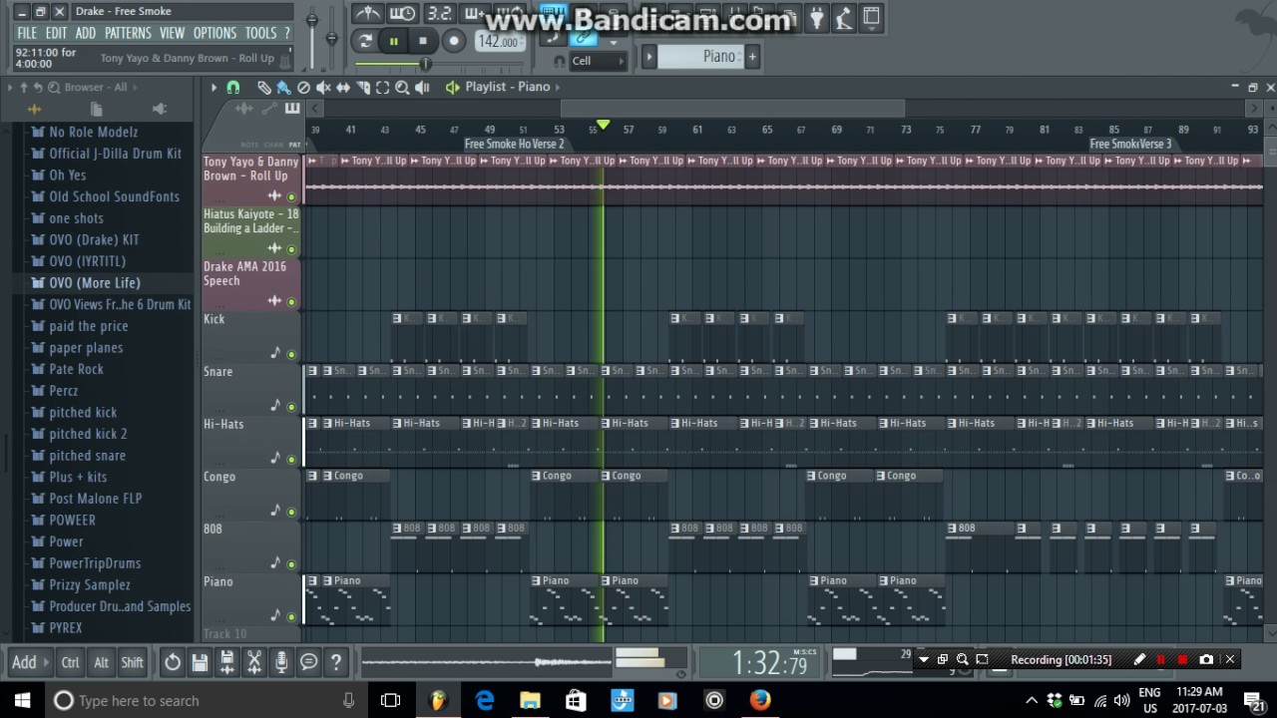This screenshot has width=1277, height=718.
Task: Click the one-click recording microphone icon
Action: coord(281,661)
